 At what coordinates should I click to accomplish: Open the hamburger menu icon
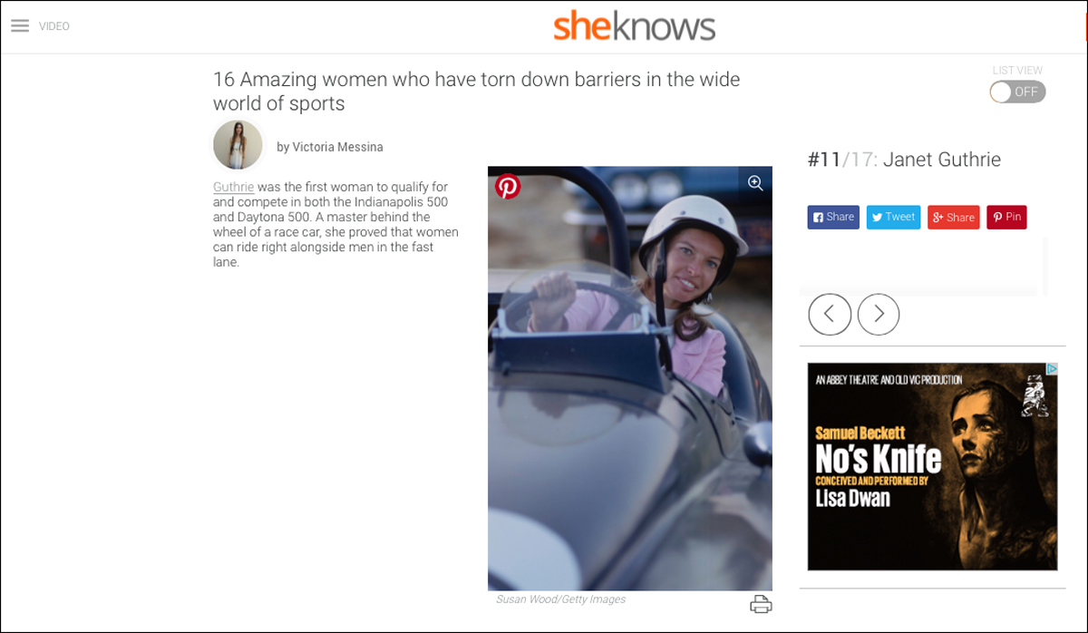point(20,26)
